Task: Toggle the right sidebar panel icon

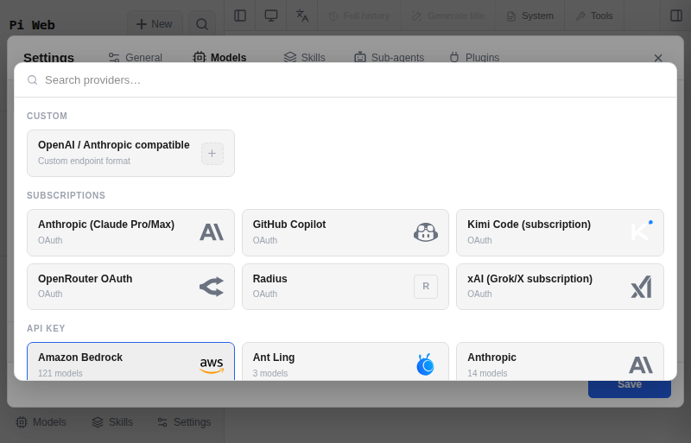Action: tap(676, 16)
